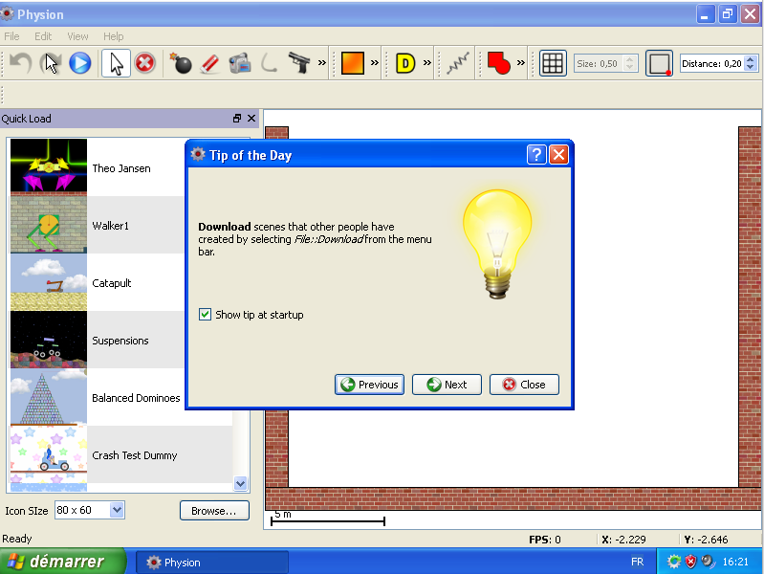Click the orange color swatch
This screenshot has height=574, width=764.
coord(353,63)
